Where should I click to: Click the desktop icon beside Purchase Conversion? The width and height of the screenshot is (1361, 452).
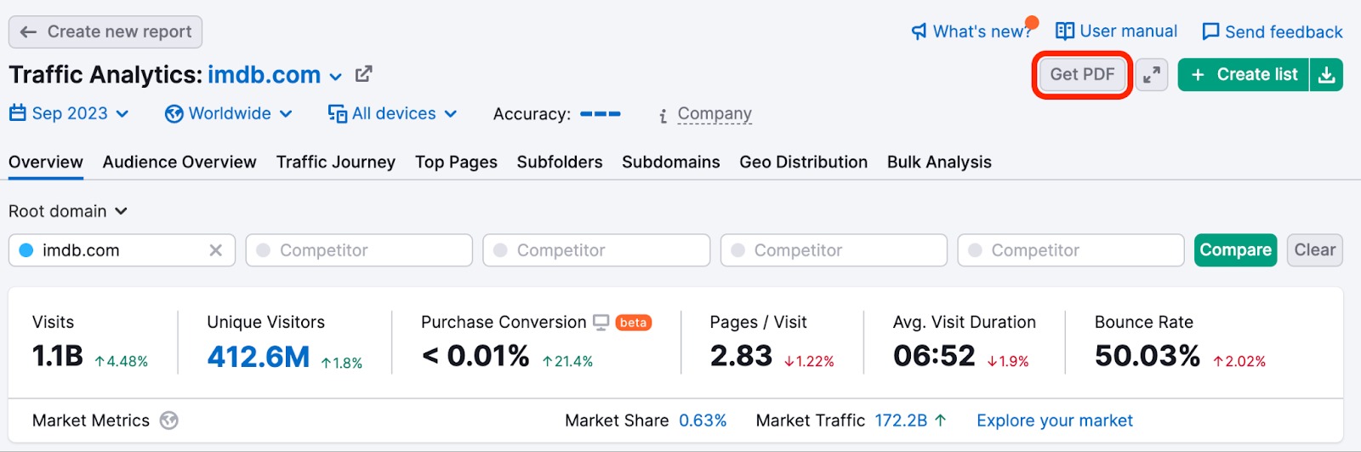coord(601,323)
